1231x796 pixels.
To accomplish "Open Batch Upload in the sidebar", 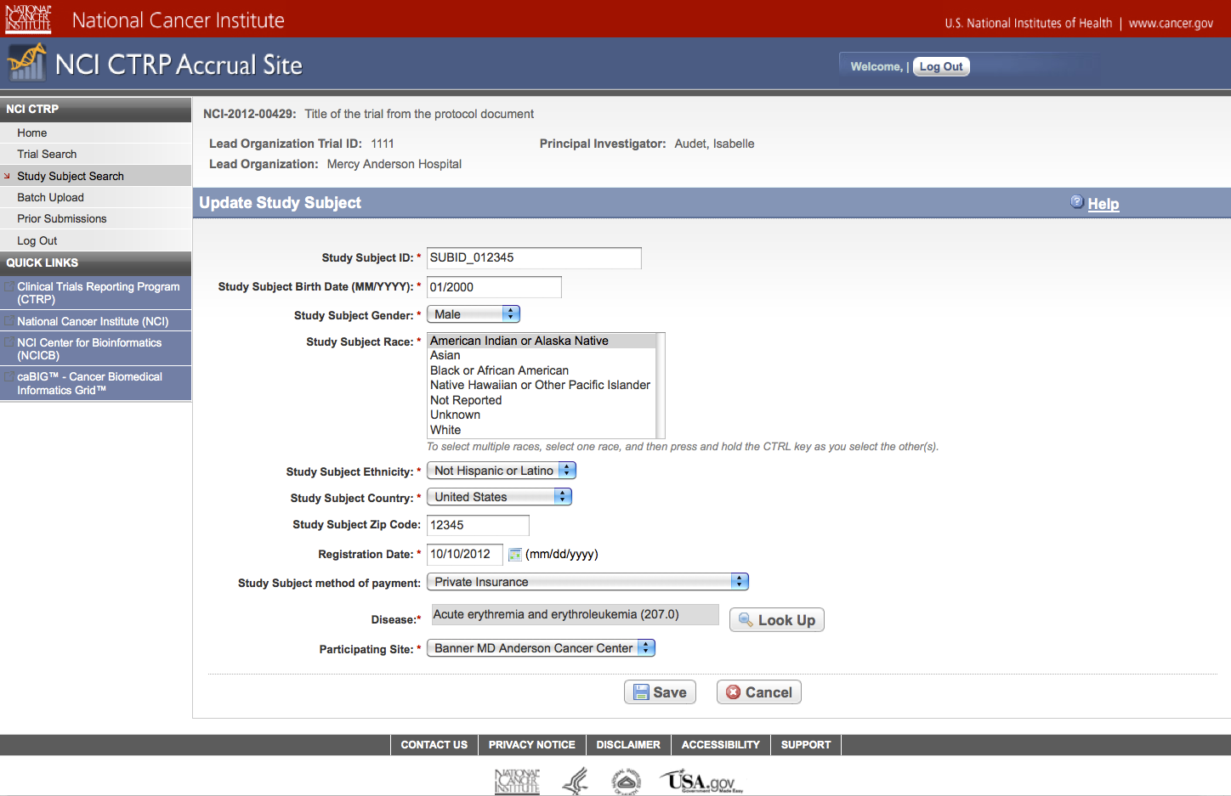I will [50, 197].
